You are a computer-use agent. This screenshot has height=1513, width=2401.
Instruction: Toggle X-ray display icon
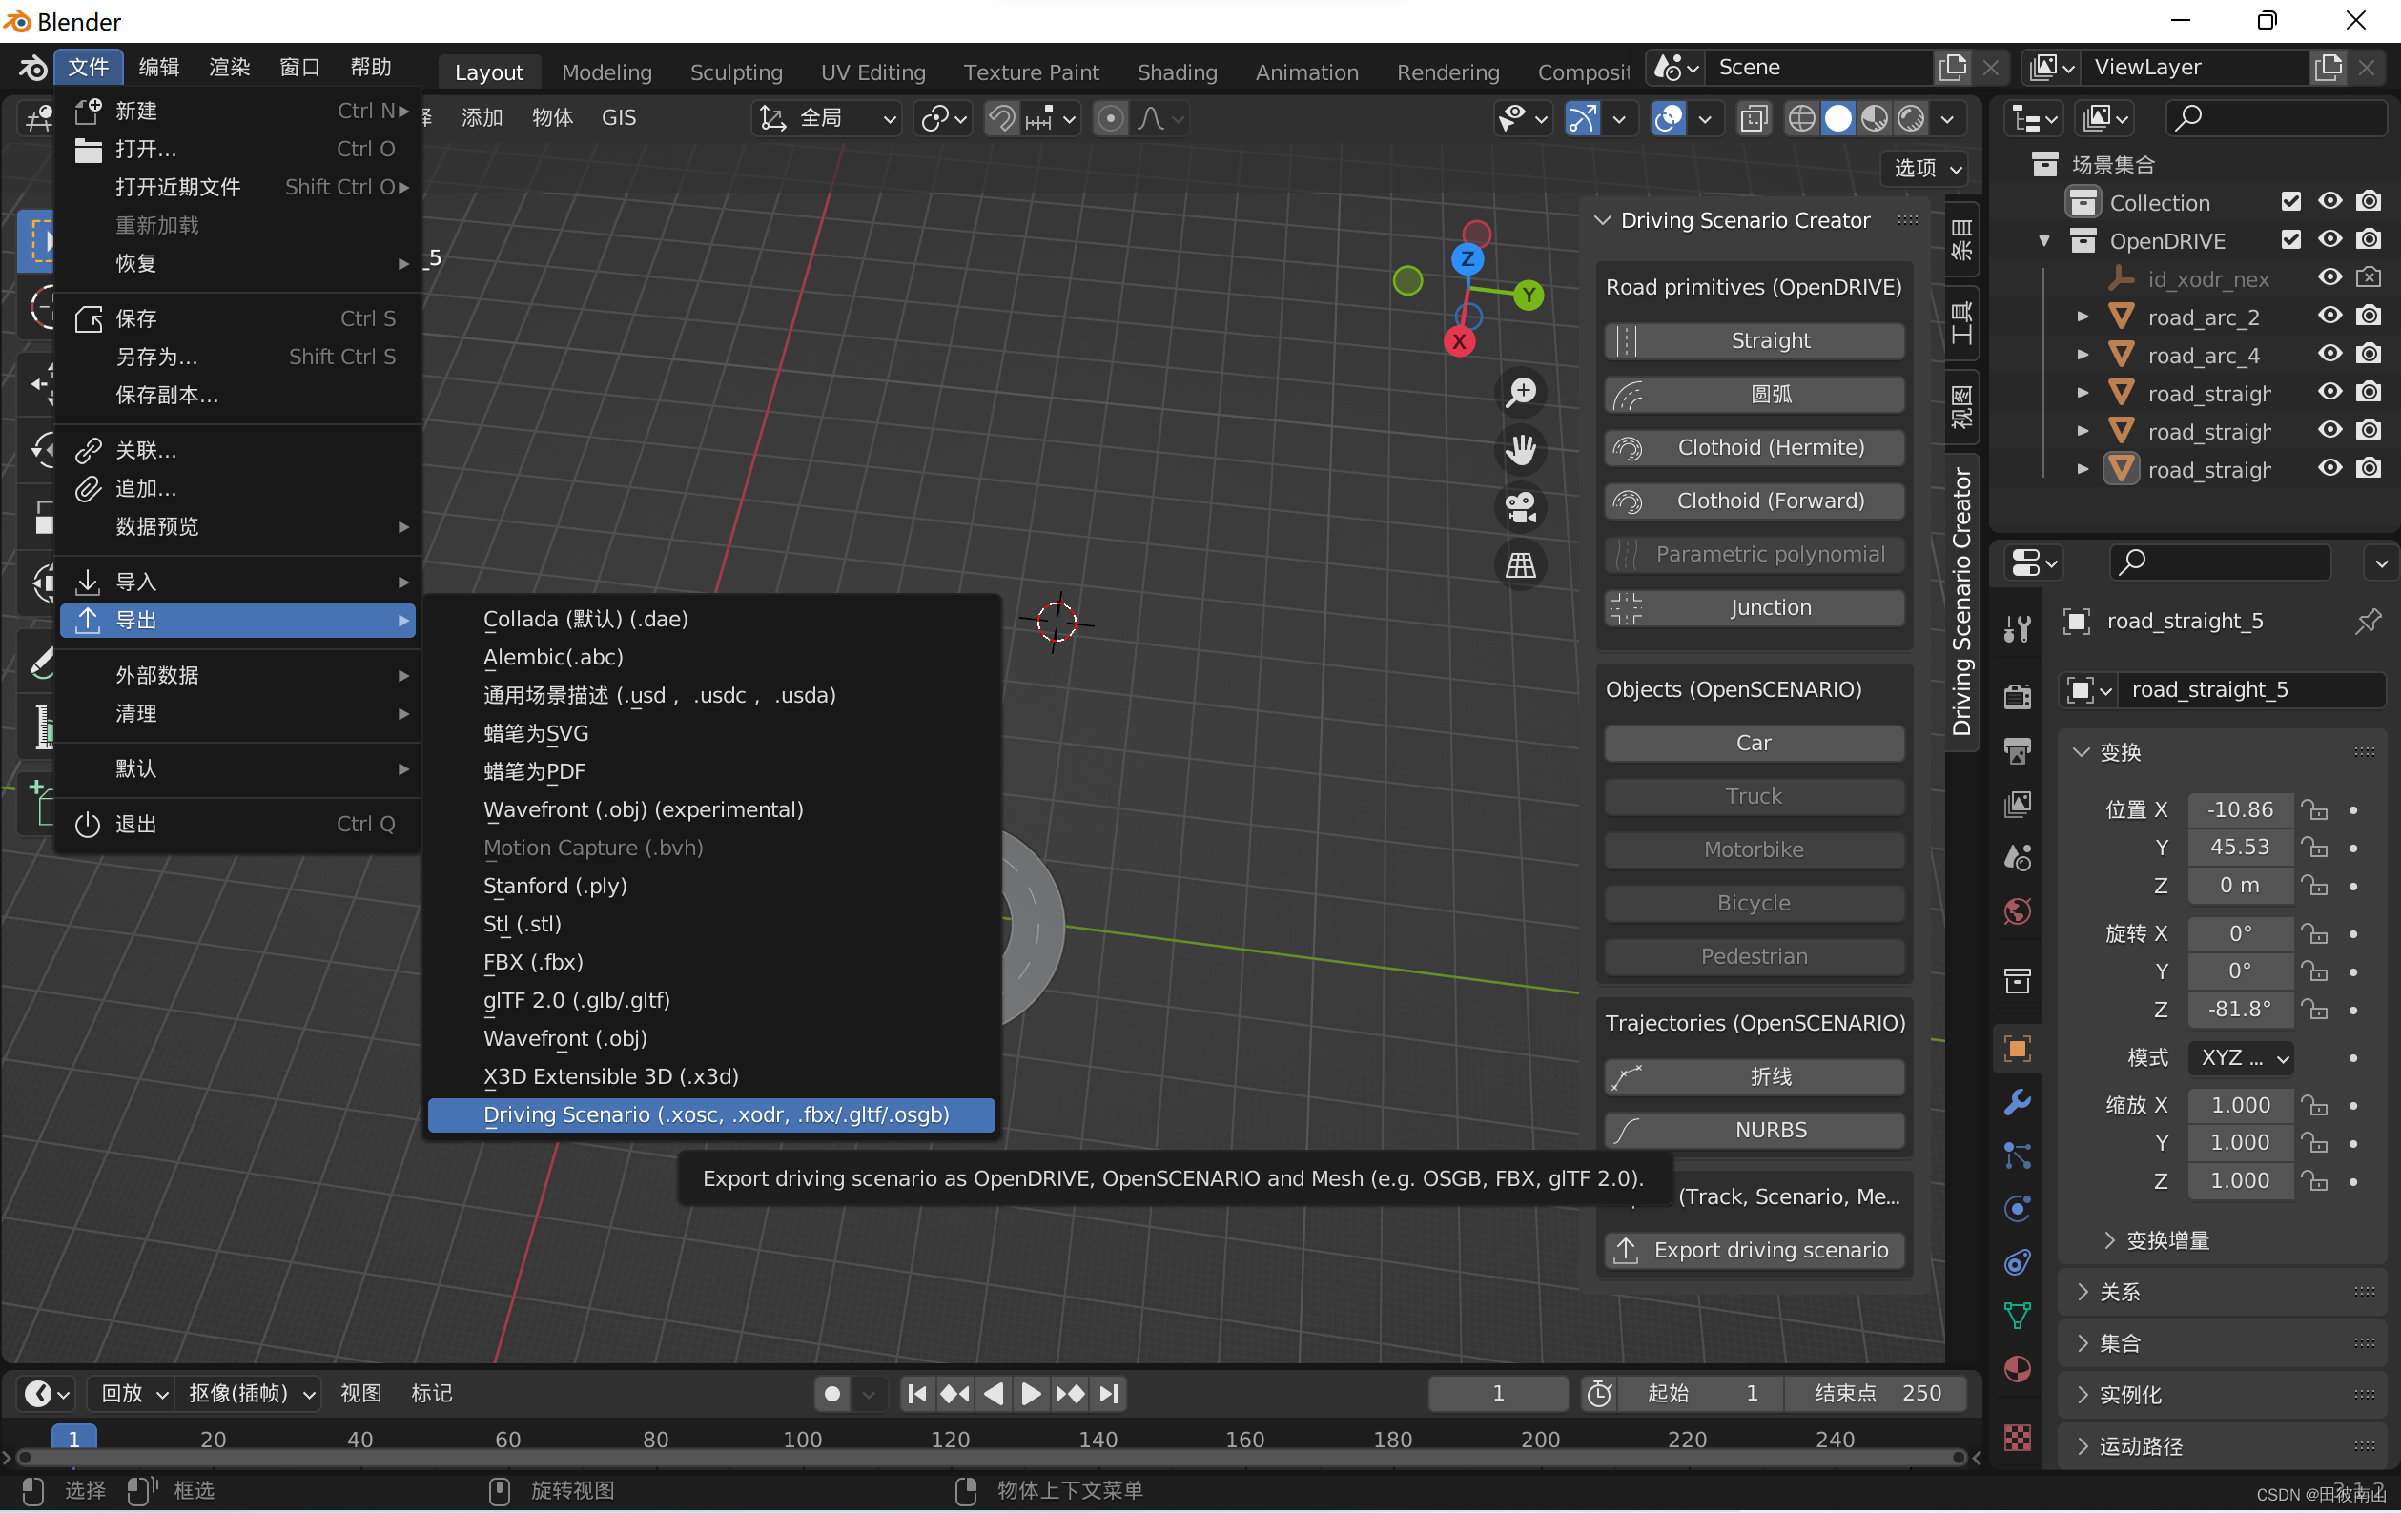pyautogui.click(x=1752, y=118)
